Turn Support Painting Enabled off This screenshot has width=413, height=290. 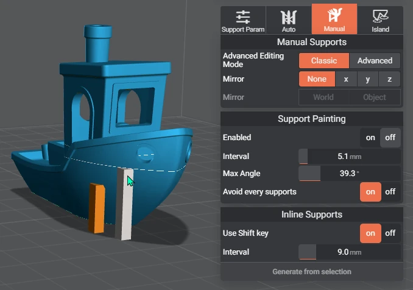coord(390,138)
